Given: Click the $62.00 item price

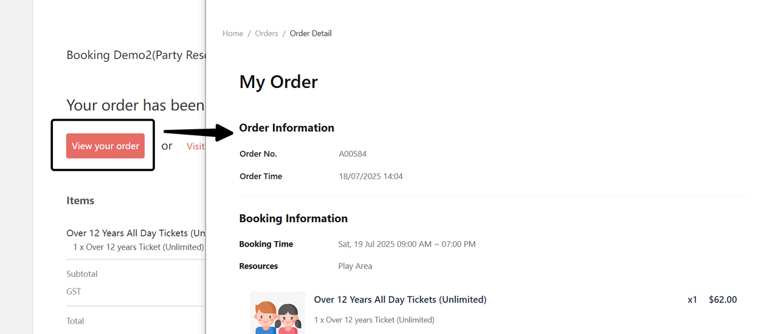Looking at the screenshot, I should click(723, 299).
